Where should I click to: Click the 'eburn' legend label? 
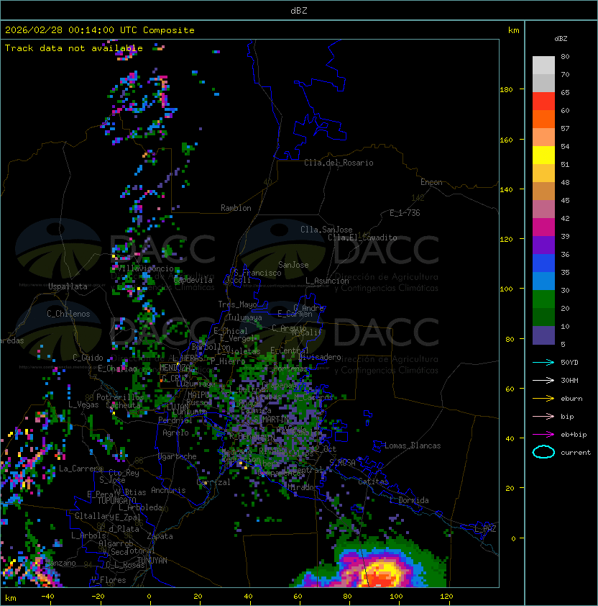tap(571, 399)
